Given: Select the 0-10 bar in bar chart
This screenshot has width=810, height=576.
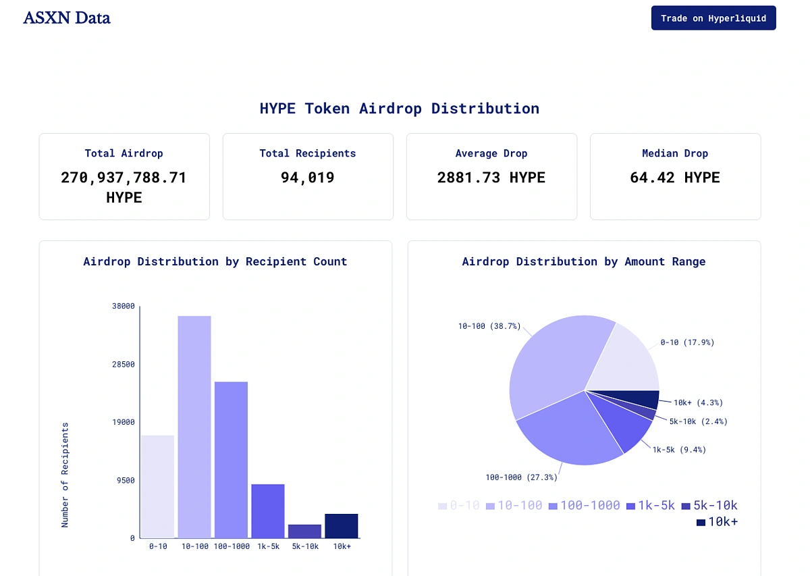Looking at the screenshot, I should click(157, 486).
